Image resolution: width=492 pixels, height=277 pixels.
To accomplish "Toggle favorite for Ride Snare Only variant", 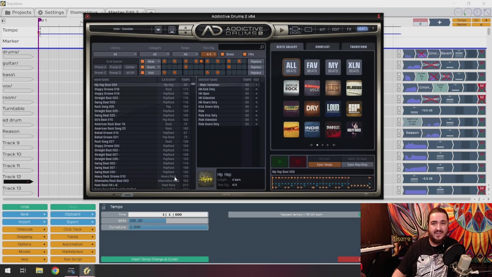I will click(256, 124).
